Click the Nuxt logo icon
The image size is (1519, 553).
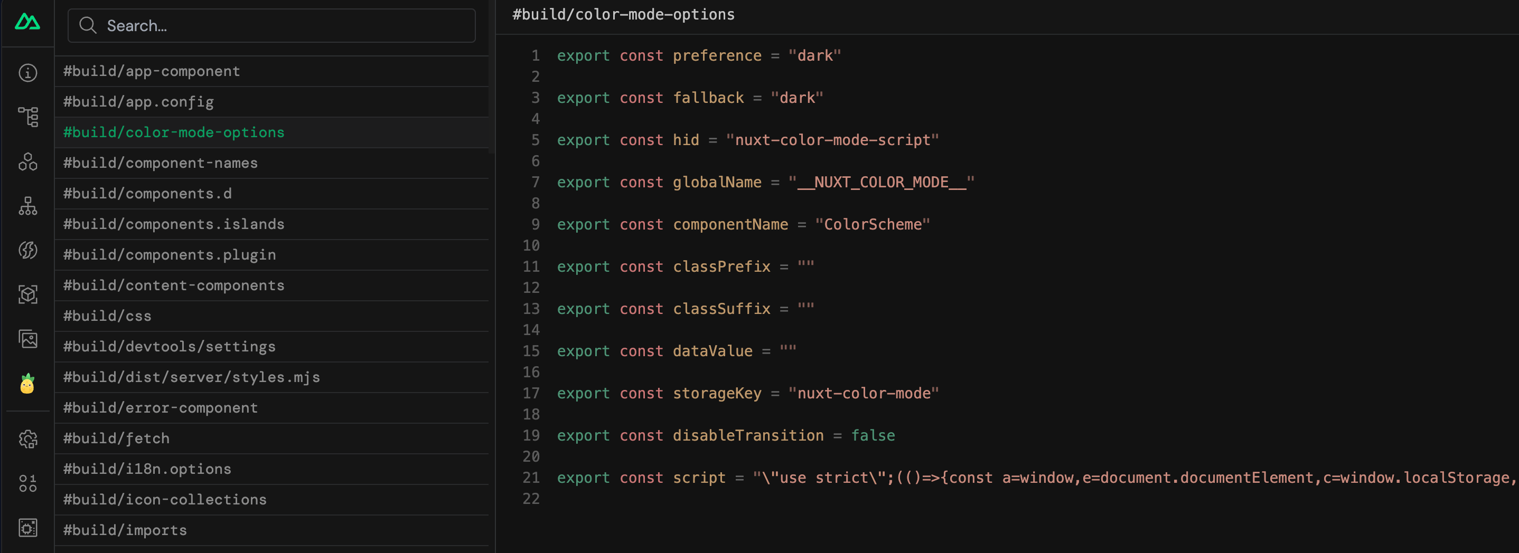(27, 22)
